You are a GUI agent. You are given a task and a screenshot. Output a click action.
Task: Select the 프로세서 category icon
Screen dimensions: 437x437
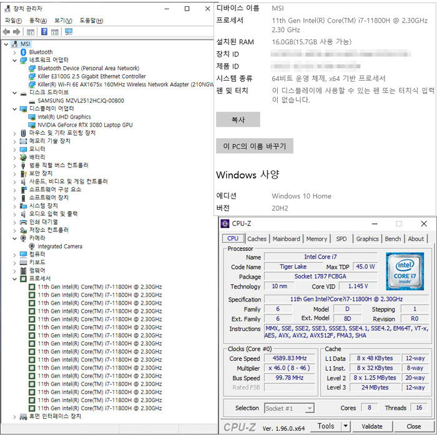pos(24,278)
